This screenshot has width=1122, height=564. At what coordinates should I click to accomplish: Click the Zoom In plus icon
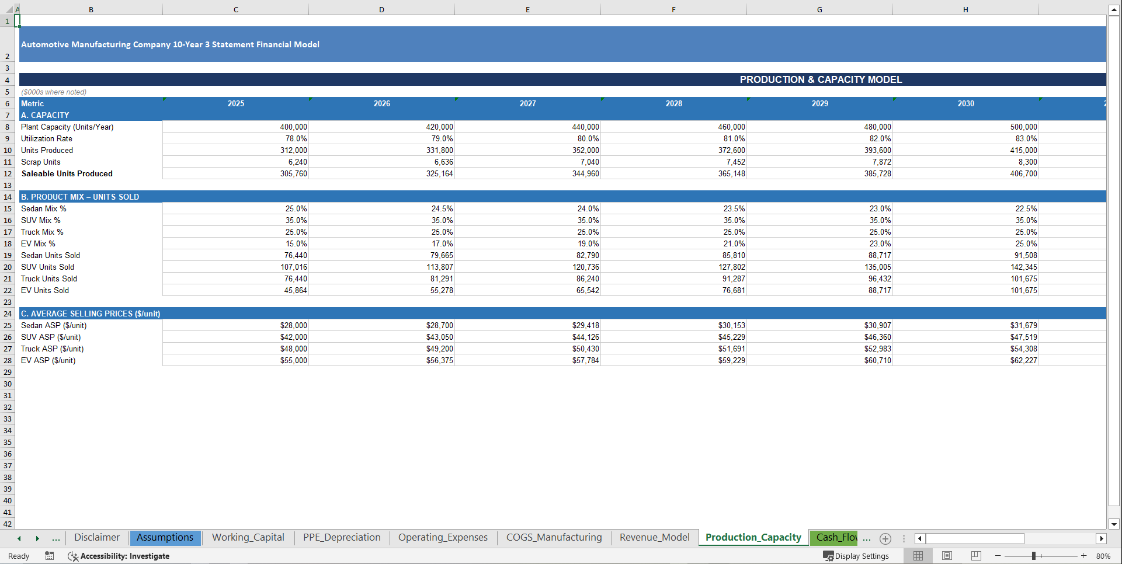click(x=1085, y=556)
